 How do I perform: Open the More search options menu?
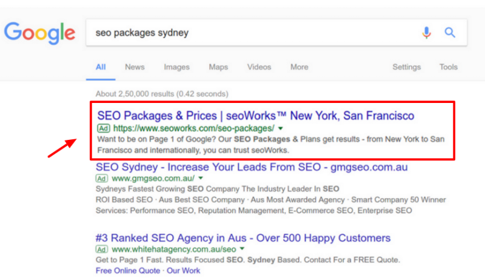point(299,67)
